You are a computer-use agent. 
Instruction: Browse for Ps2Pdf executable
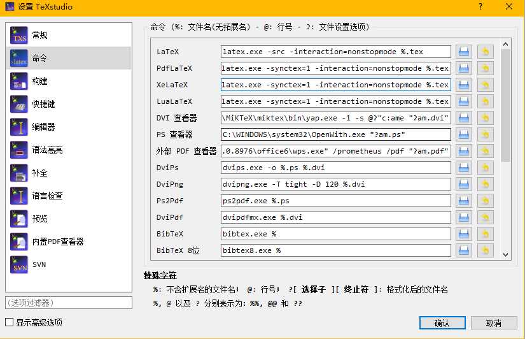click(464, 201)
